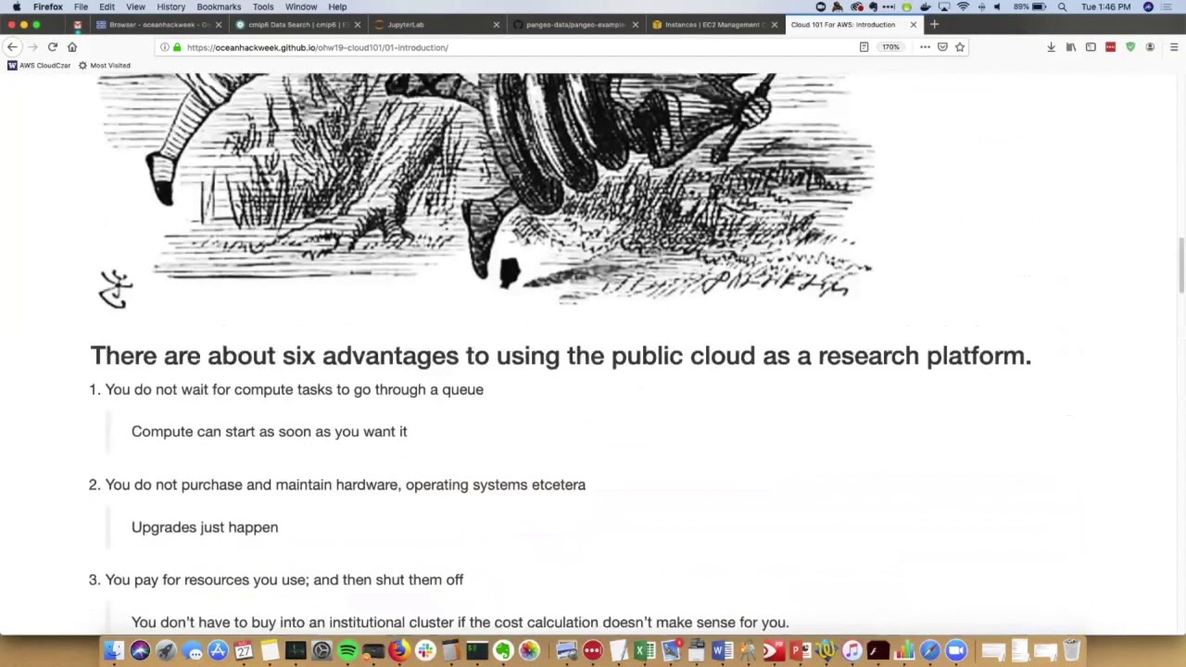1186x667 pixels.
Task: Open the green shield extension
Action: click(1130, 47)
